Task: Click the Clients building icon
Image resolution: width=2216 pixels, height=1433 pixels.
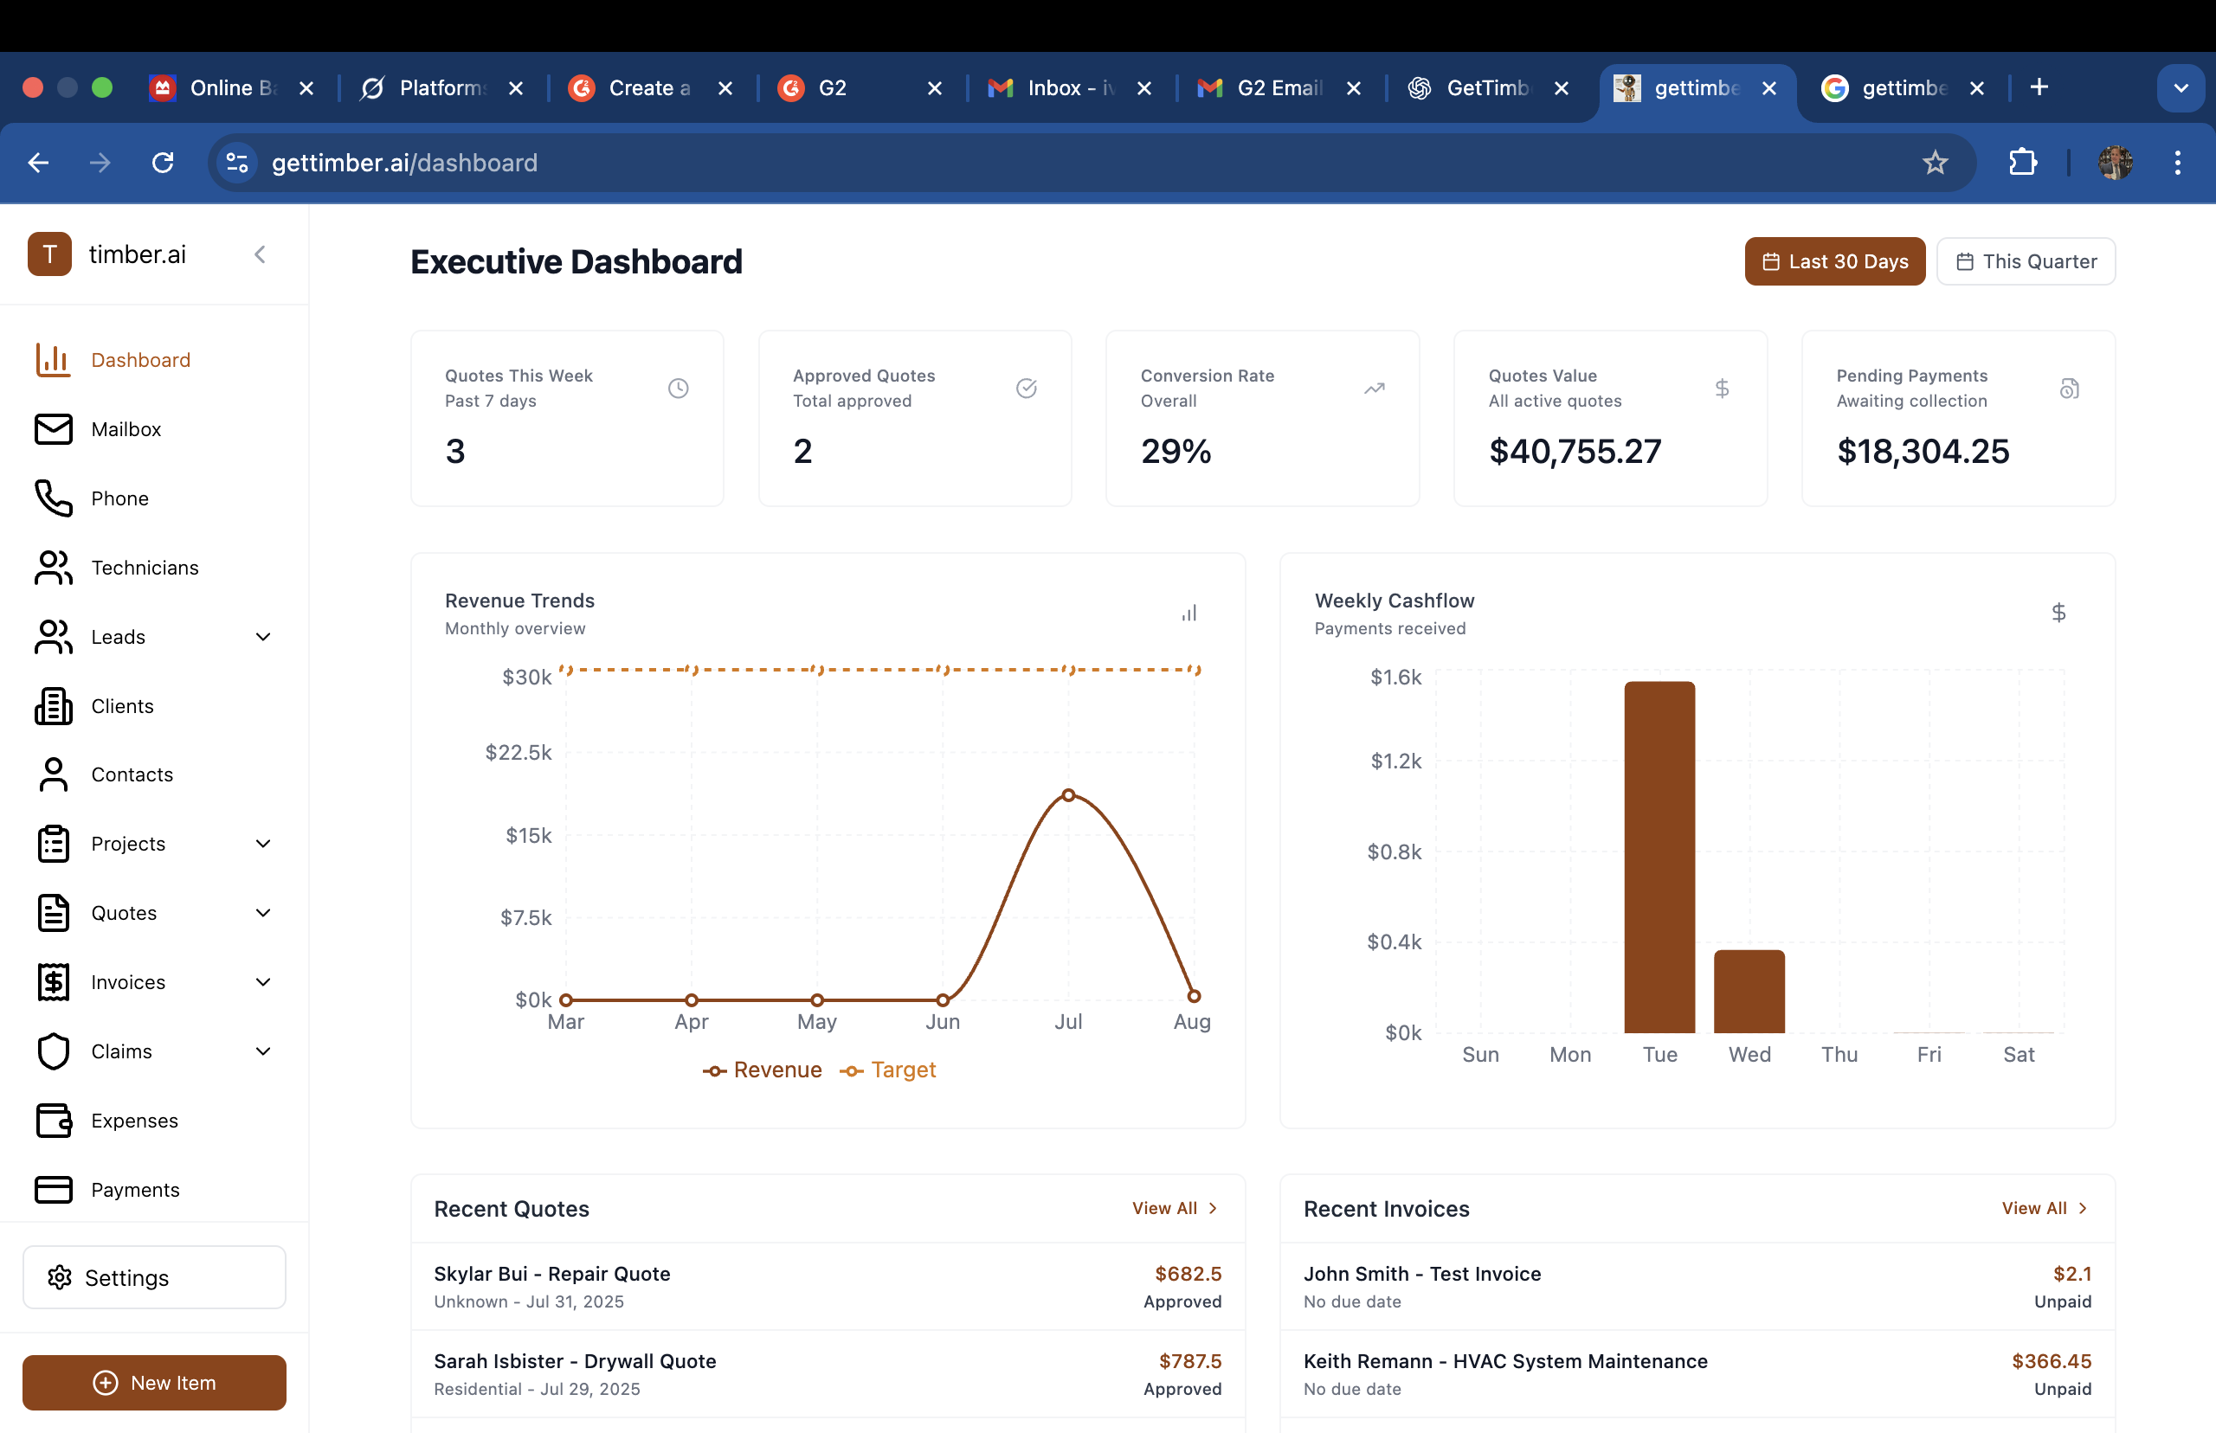Action: (x=53, y=706)
